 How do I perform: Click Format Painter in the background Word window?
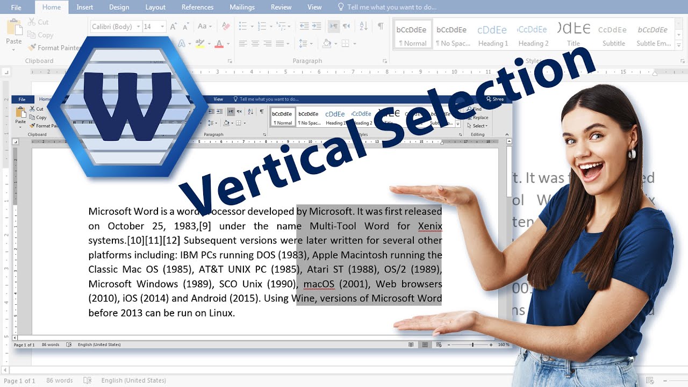pyautogui.click(x=54, y=48)
